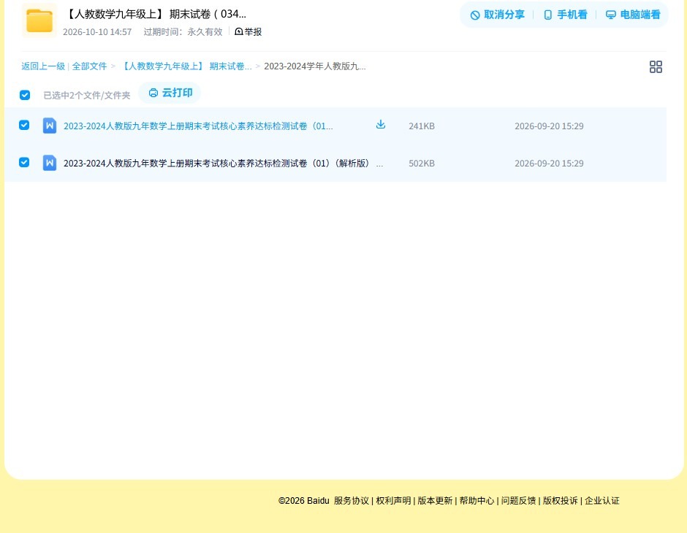Open file 检测试卷 (01)(解析版)
Image resolution: width=687 pixels, height=533 pixels.
point(223,164)
